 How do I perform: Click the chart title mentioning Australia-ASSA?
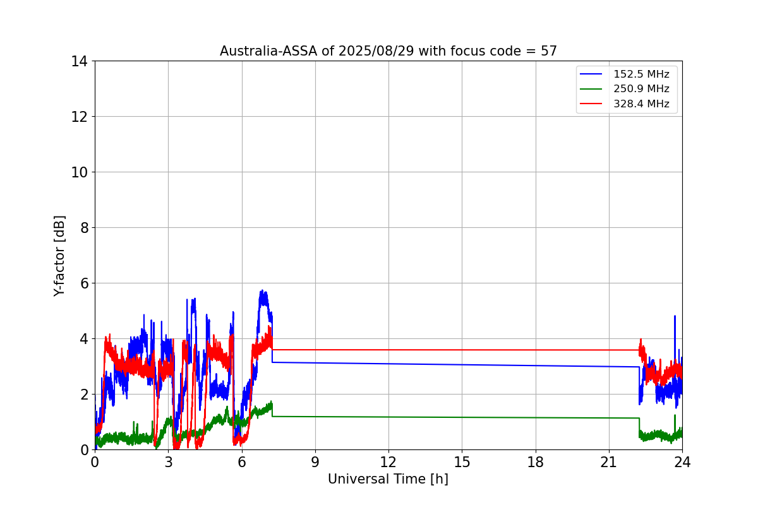point(388,51)
